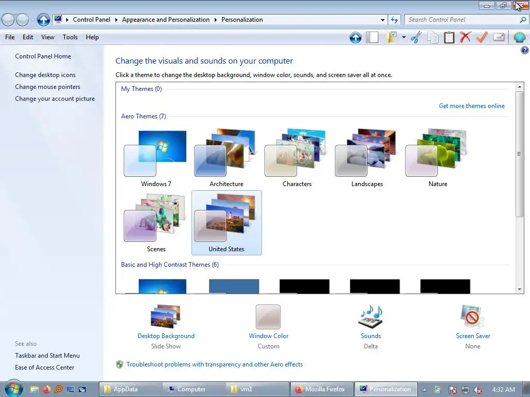Select the Architecture theme

[227, 158]
